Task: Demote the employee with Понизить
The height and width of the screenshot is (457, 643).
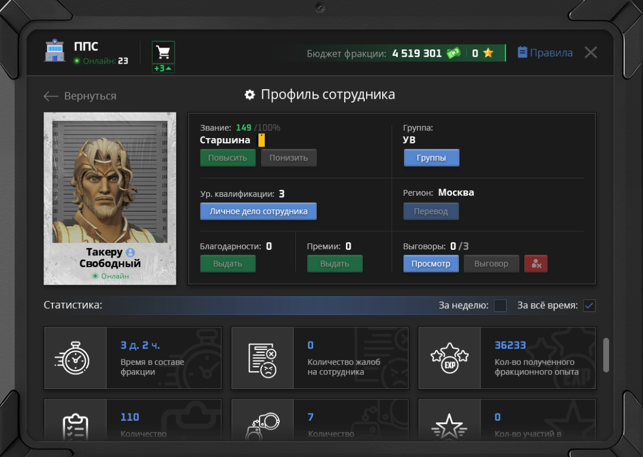Action: [289, 158]
